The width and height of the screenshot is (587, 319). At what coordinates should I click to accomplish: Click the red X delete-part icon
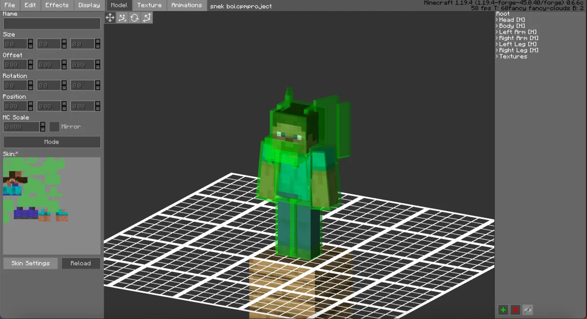point(515,310)
